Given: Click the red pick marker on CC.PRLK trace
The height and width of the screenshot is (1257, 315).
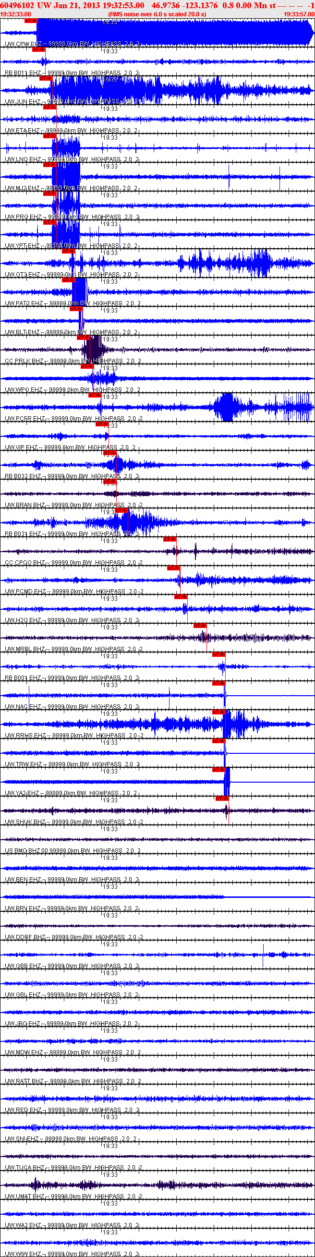Looking at the screenshot, I should pyautogui.click(x=84, y=337).
